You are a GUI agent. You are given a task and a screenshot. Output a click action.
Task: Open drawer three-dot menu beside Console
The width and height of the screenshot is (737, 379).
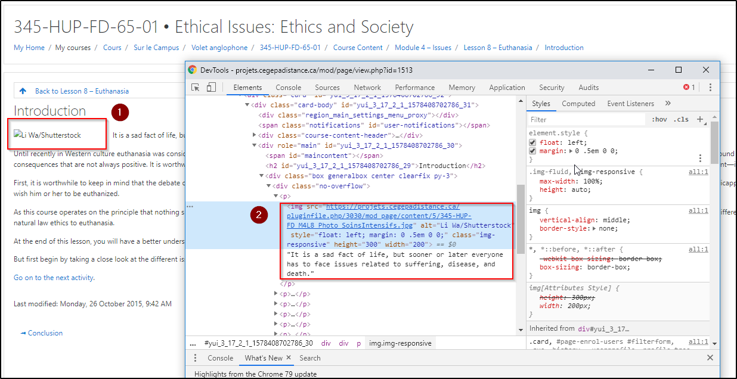click(x=196, y=358)
